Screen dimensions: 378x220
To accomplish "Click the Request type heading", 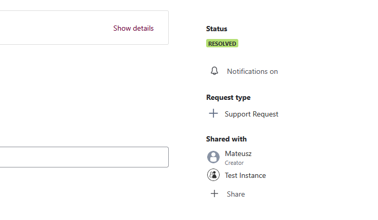I will (x=228, y=97).
